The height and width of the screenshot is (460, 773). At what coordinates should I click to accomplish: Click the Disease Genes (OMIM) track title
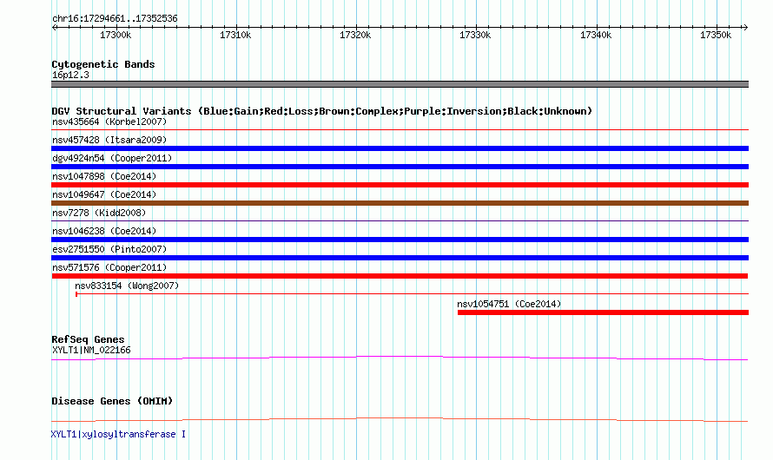pos(112,401)
